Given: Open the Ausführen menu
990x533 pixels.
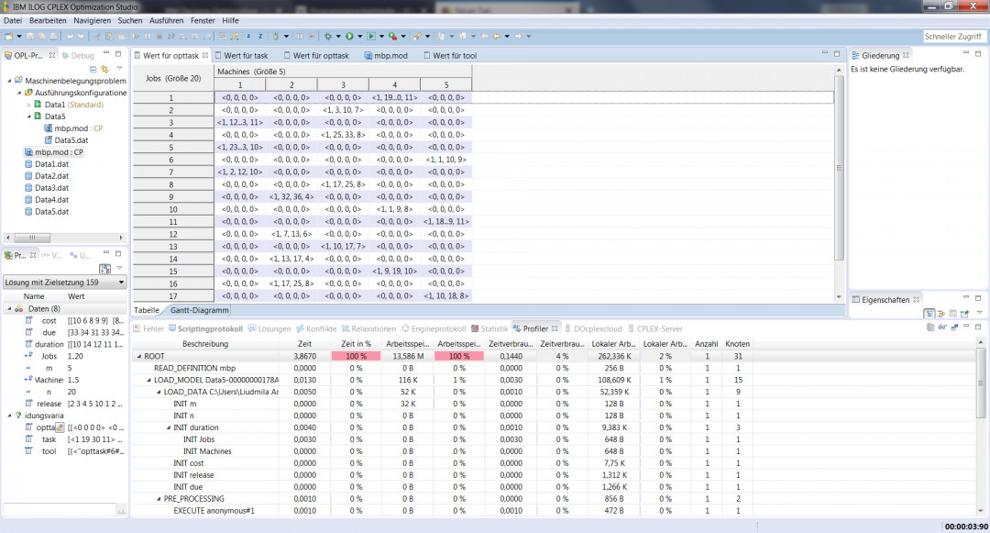Looking at the screenshot, I should point(165,20).
